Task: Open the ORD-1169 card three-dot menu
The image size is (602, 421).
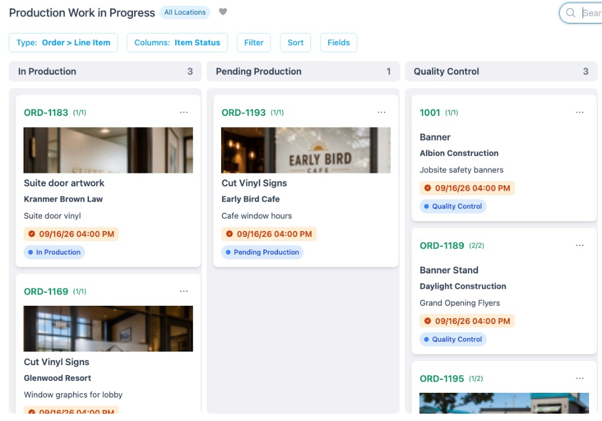Action: coord(184,291)
